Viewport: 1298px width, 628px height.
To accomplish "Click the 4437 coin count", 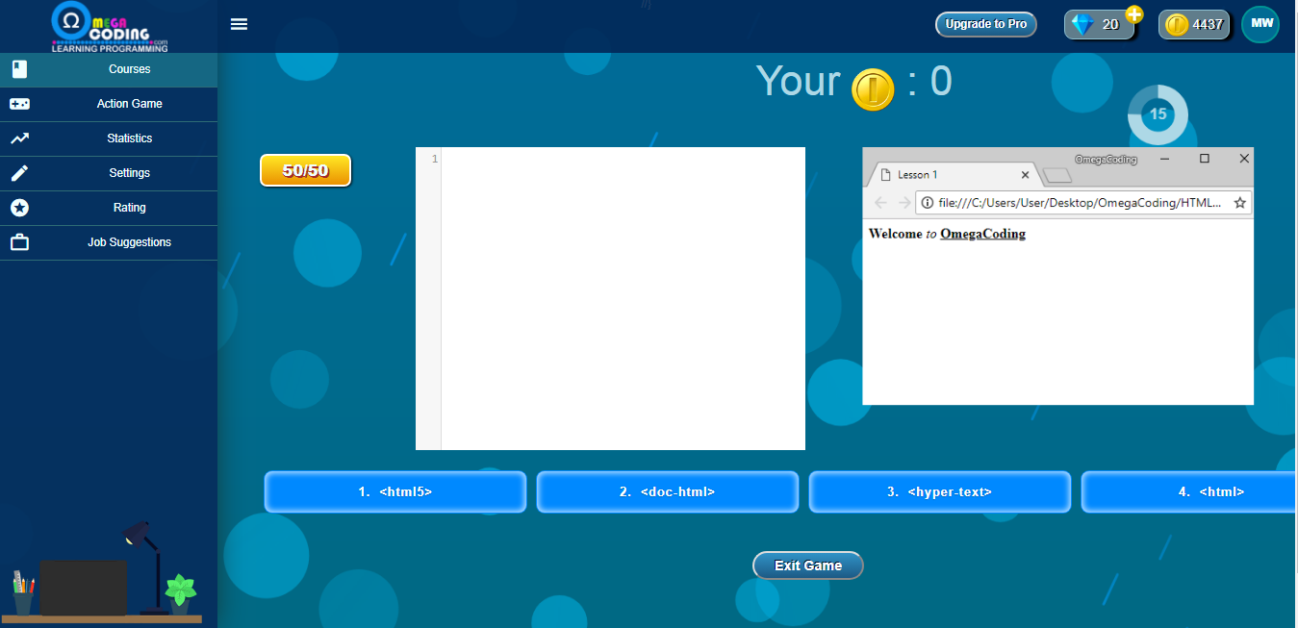I will tap(1208, 25).
